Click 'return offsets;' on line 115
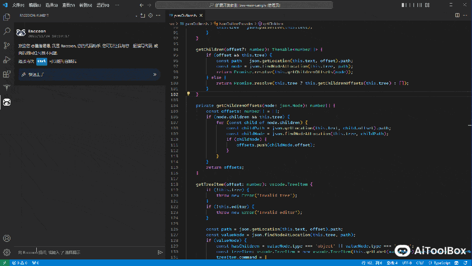This screenshot has height=266, width=472. tap(225, 167)
